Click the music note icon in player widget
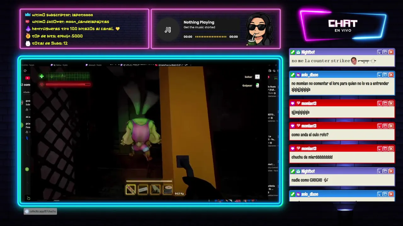Viewport: 403px width, 226px height. (168, 30)
